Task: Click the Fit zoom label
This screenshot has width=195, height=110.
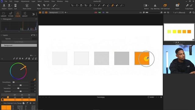Action: coord(140,13)
